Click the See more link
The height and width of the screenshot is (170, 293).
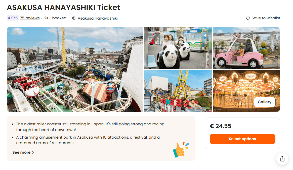tap(21, 152)
